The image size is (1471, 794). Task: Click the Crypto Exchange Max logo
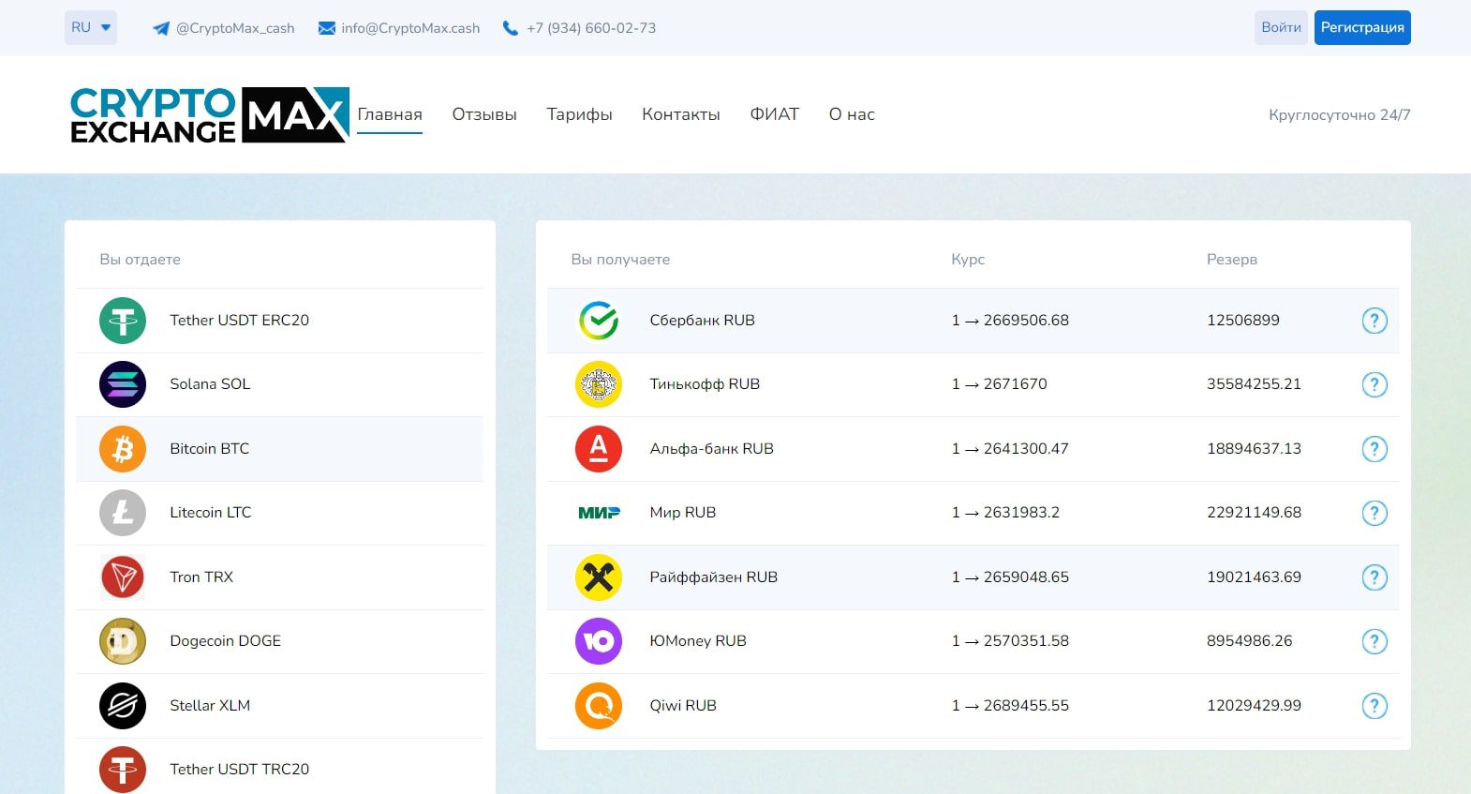[x=210, y=115]
